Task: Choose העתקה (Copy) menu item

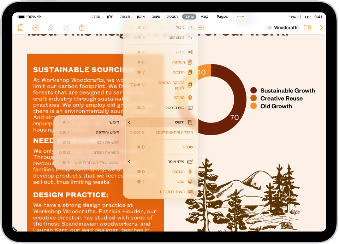Action: tap(160, 62)
